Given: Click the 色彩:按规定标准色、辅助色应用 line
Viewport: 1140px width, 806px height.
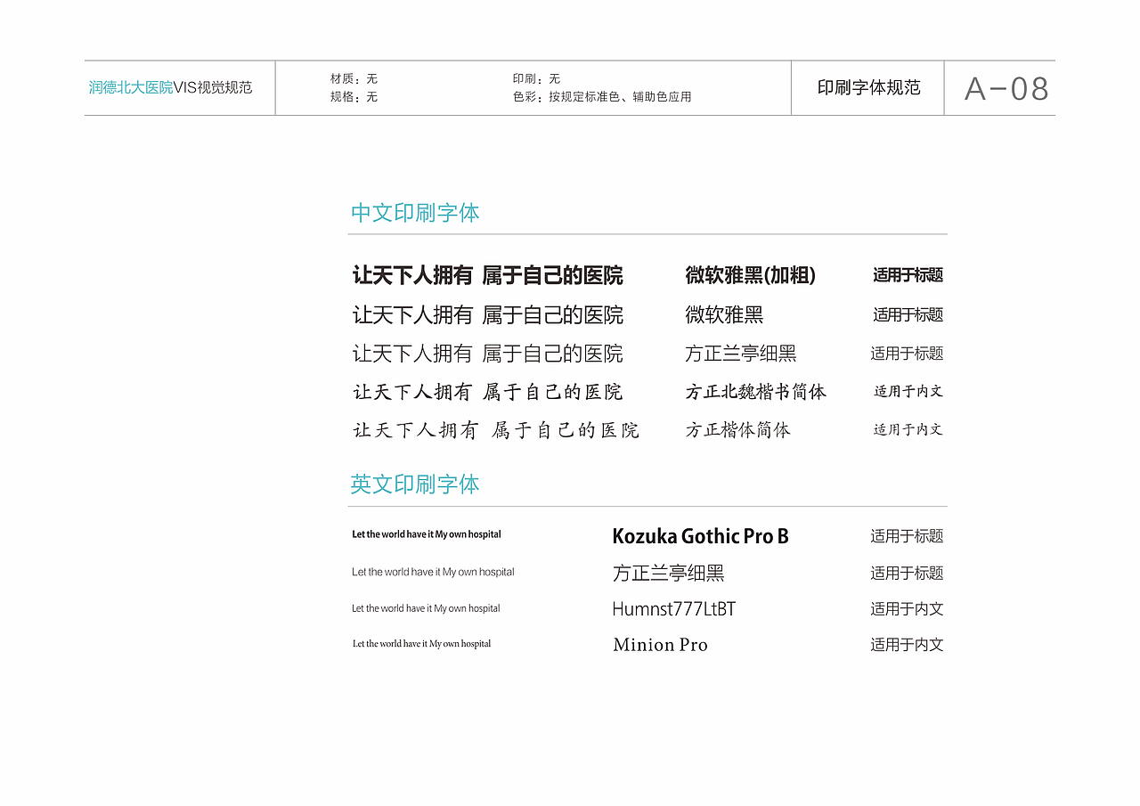Looking at the screenshot, I should point(602,96).
